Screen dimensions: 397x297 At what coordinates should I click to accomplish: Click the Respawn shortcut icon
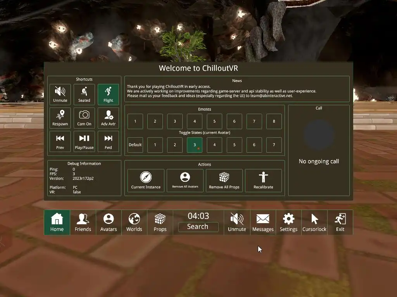(60, 118)
